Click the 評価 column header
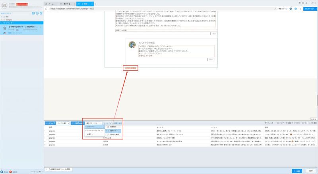This screenshot has width=318, height=174. pyautogui.click(x=75, y=128)
